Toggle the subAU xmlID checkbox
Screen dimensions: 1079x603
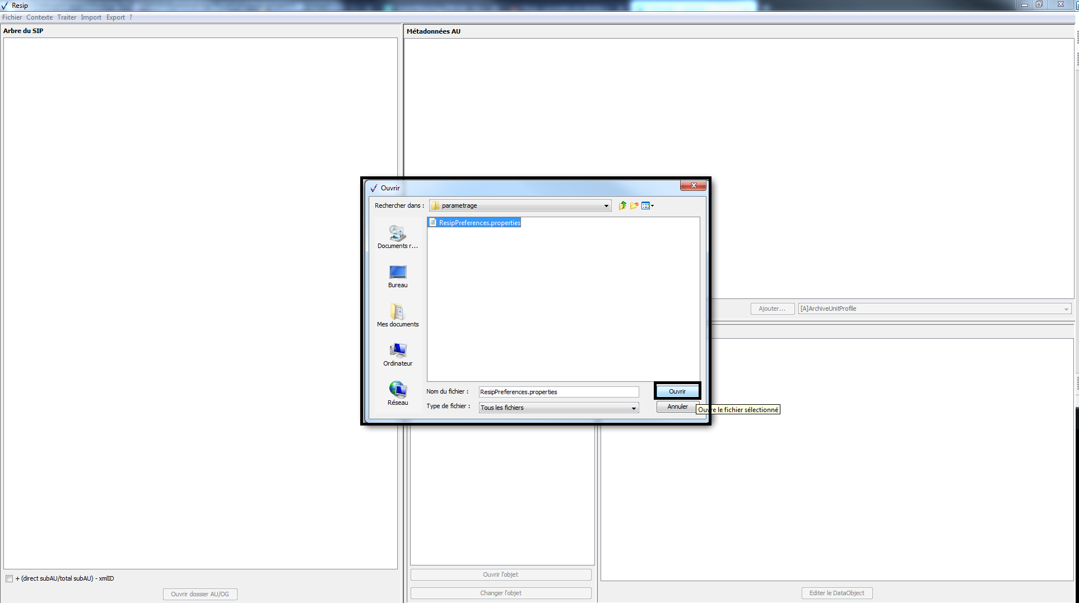tap(10, 578)
